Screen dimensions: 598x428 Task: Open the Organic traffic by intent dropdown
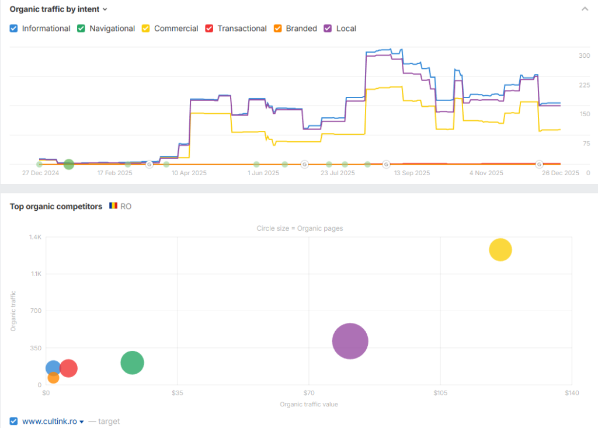click(x=105, y=9)
